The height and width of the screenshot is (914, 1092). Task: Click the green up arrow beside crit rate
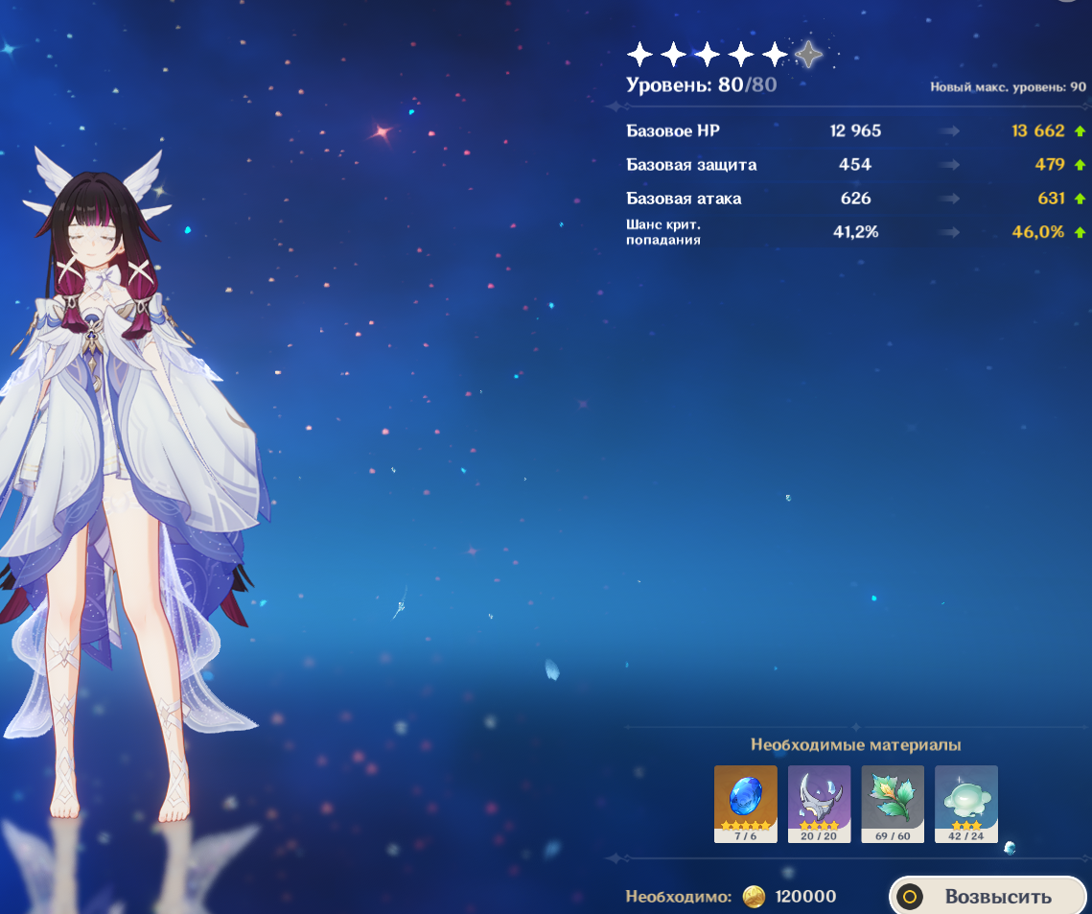tap(1080, 232)
